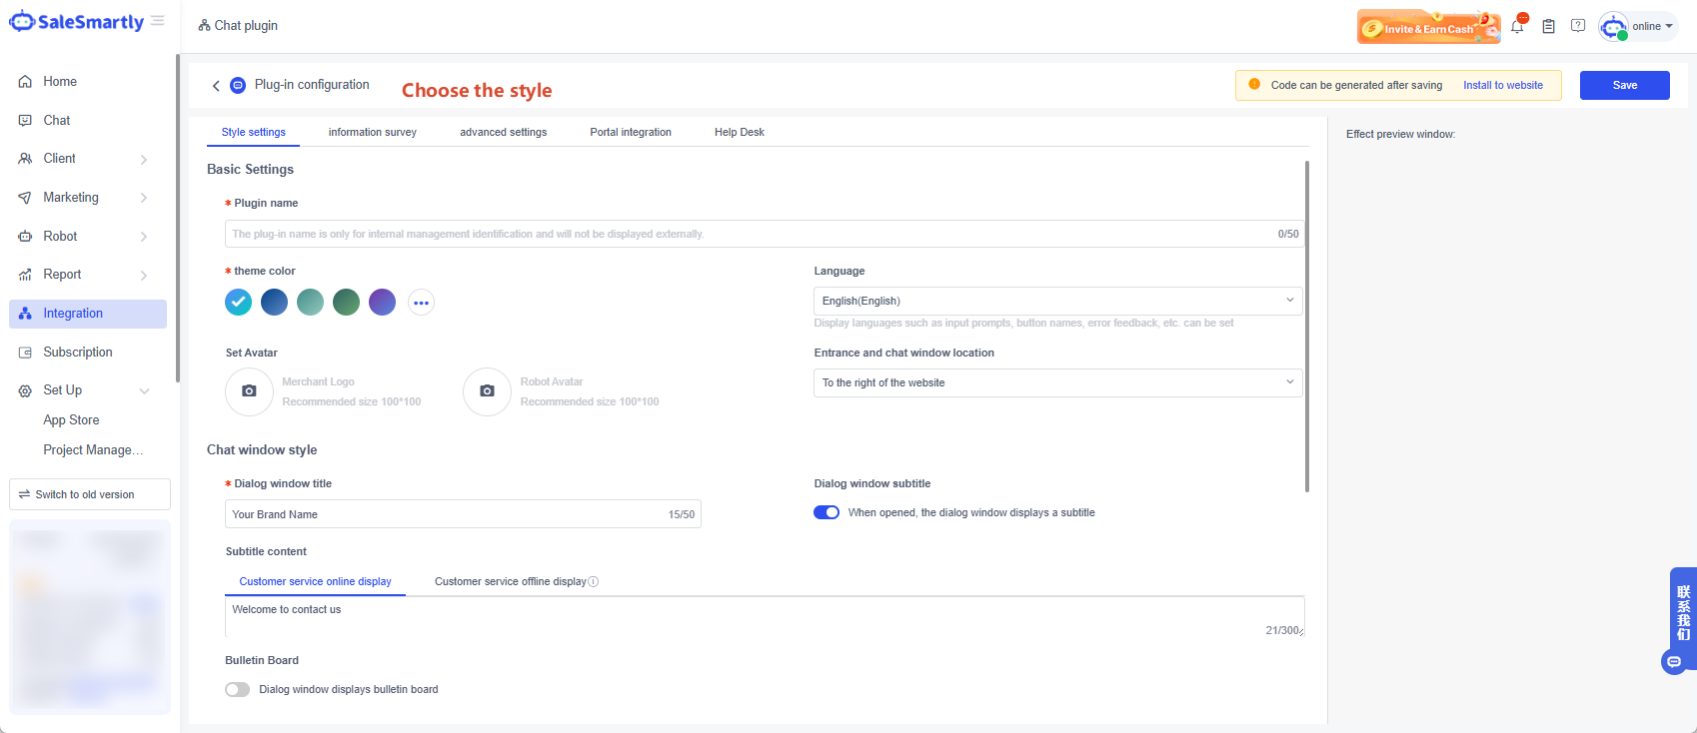Image resolution: width=1697 pixels, height=733 pixels.
Task: Upload a Robot Avatar via its camera icon
Action: click(488, 391)
